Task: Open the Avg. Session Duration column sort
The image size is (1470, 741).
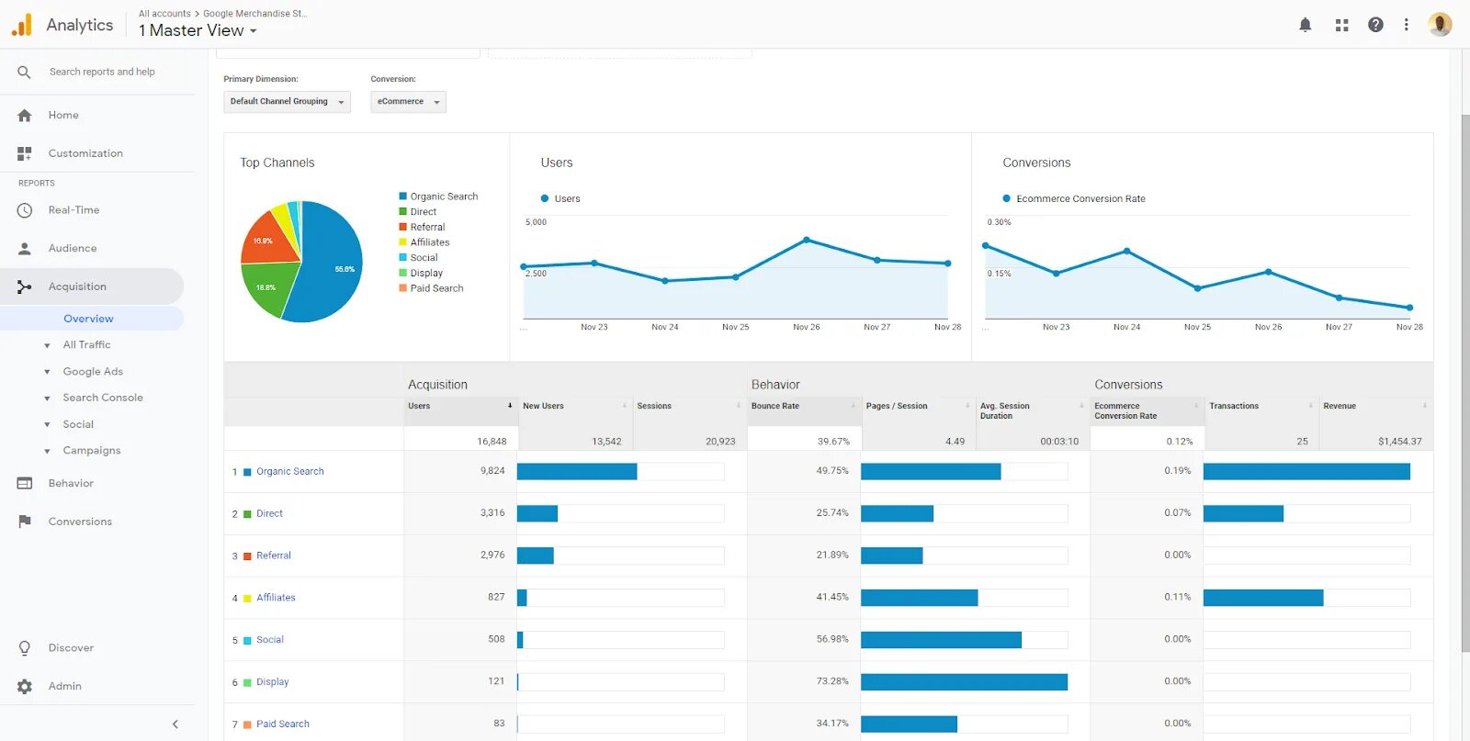Action: tap(1081, 406)
